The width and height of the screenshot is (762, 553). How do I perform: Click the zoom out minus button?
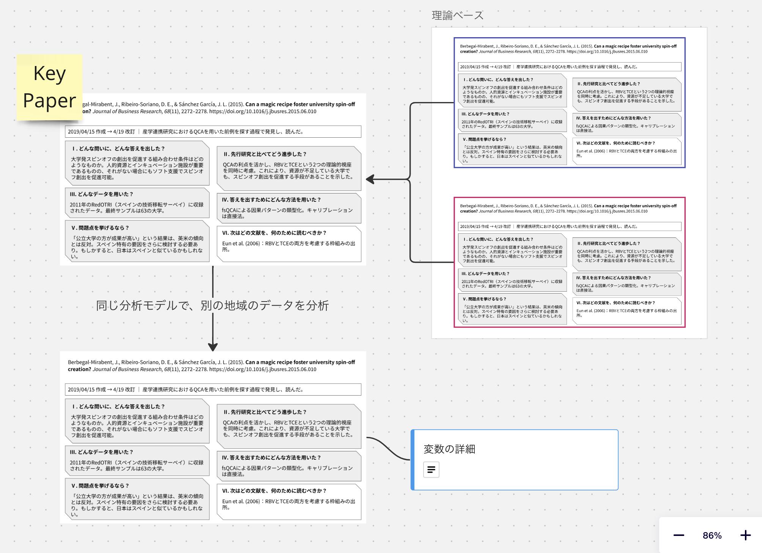click(x=679, y=535)
